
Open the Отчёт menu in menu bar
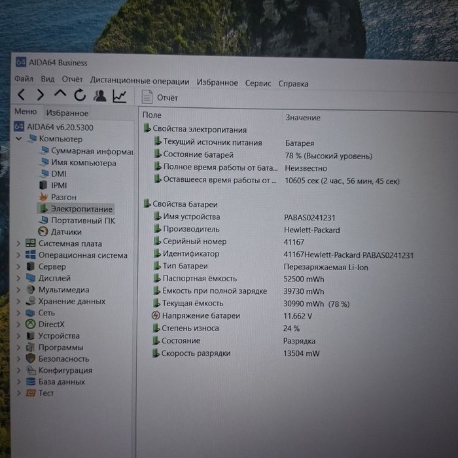point(72,79)
